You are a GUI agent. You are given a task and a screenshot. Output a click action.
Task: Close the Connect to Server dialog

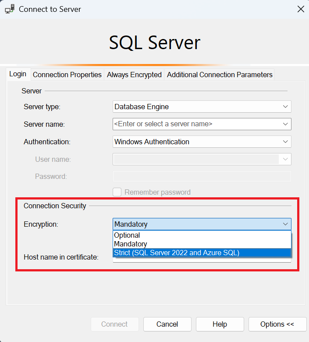tap(300, 9)
